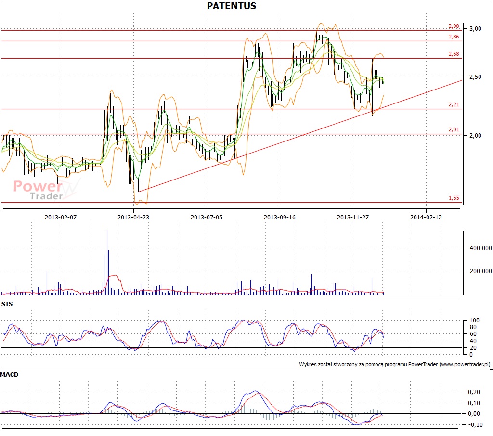Click the STS 100 scale value
493x436 pixels.
click(474, 321)
